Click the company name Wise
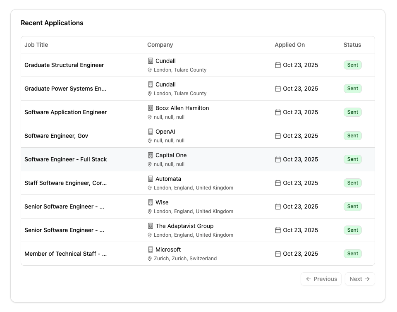Viewport: 397px width, 312px height. coord(162,202)
